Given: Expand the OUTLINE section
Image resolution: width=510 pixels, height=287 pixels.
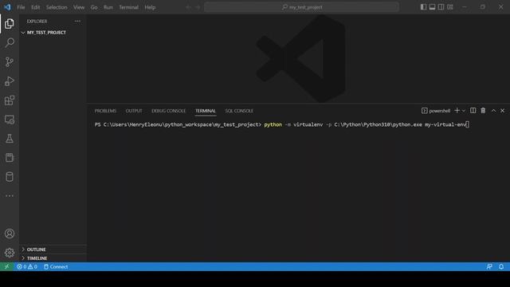Looking at the screenshot, I should [53, 250].
